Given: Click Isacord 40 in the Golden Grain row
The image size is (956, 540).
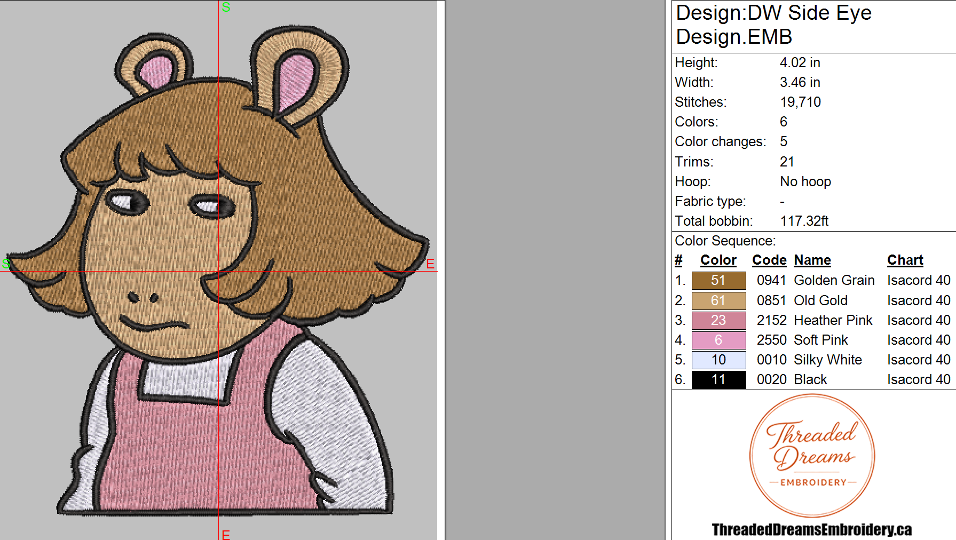Looking at the screenshot, I should pos(919,280).
